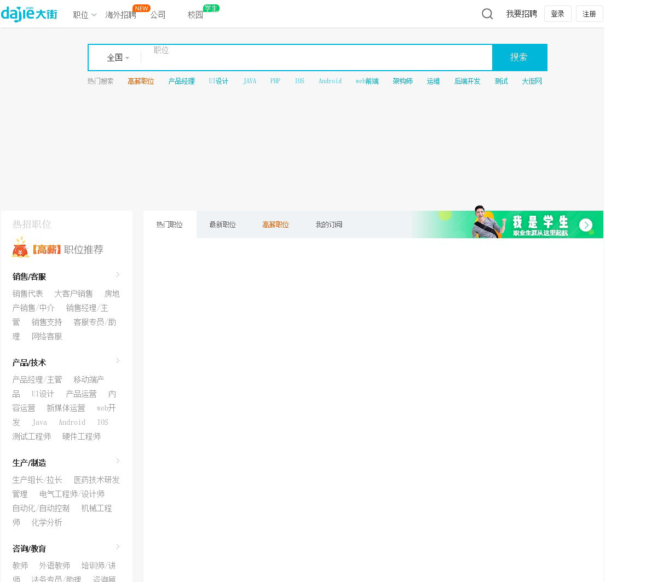The height and width of the screenshot is (582, 657).
Task: Click hot search link Android
Action: (330, 81)
